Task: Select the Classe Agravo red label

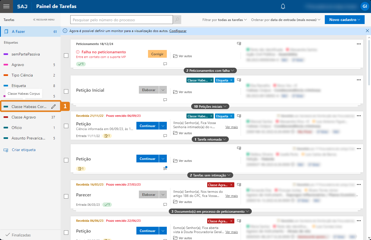Action: 24,117
